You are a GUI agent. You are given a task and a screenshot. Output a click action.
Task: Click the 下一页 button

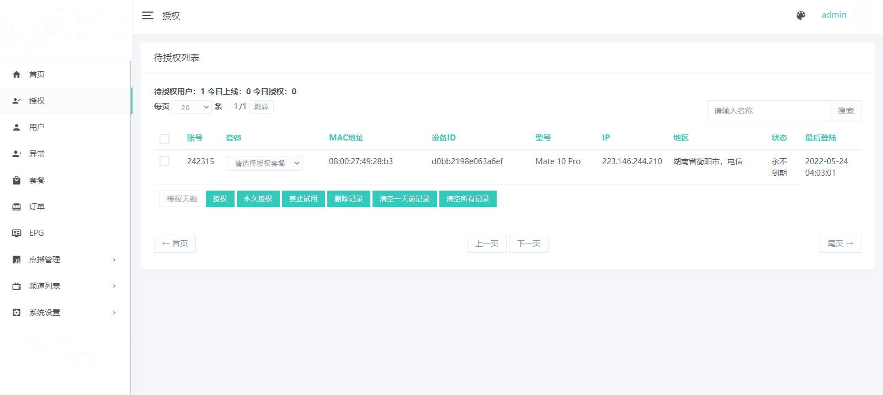529,244
